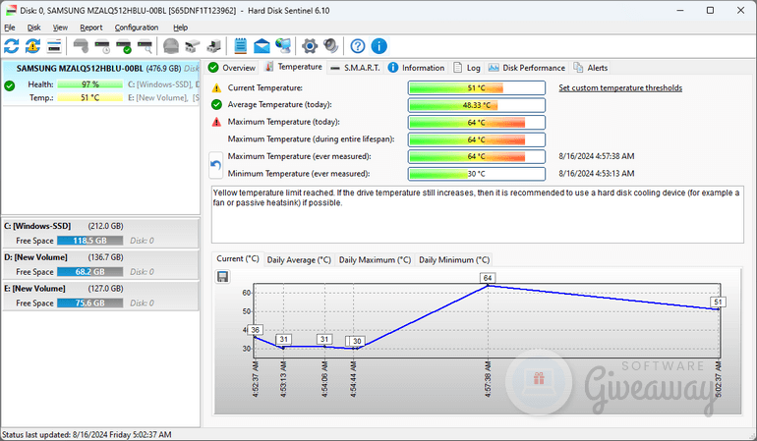
Task: Click the 64 peak label on the chart
Action: (x=488, y=278)
